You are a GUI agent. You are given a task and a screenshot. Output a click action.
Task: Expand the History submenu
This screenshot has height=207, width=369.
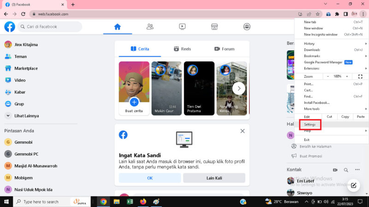coord(331,43)
